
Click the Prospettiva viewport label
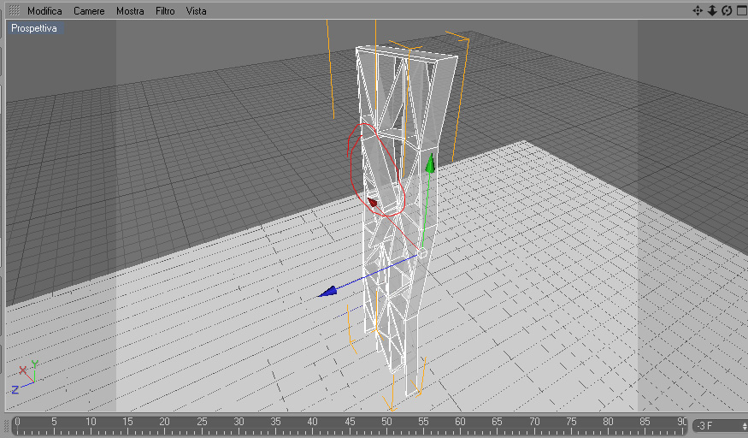pos(35,28)
